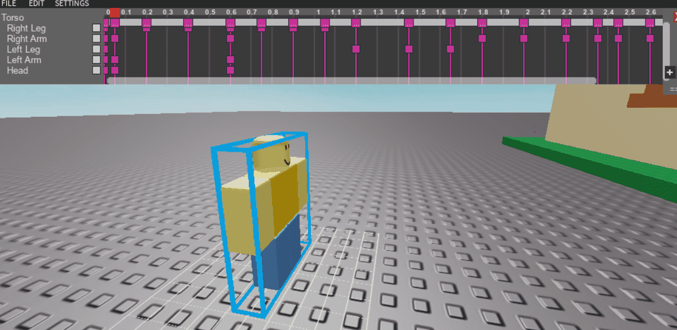Select Left Leg keyframe at the 1.2 mark
The width and height of the screenshot is (677, 330).
coord(356,49)
